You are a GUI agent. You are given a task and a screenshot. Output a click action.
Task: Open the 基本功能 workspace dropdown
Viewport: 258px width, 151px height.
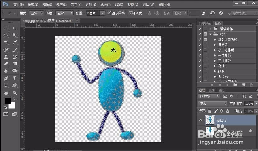point(244,13)
